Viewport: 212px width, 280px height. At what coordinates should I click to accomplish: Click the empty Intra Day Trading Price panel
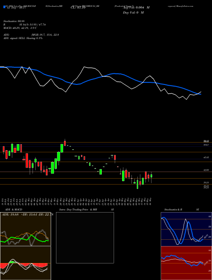(x=85, y=238)
